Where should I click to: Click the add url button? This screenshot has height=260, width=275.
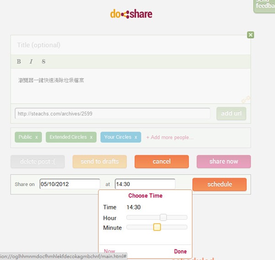point(231,114)
